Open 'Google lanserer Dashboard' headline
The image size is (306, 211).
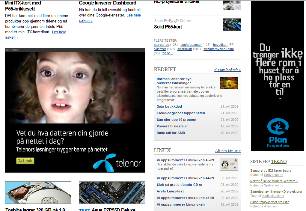coord(108,3)
